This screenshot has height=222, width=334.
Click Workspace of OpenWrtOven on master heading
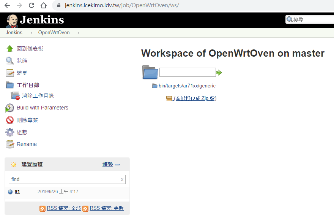coord(233,53)
